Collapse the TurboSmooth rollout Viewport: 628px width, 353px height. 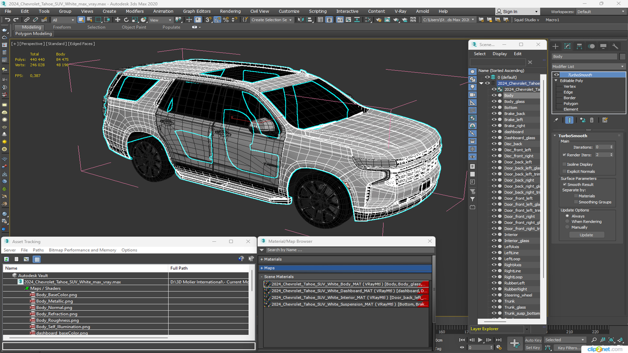(555, 136)
